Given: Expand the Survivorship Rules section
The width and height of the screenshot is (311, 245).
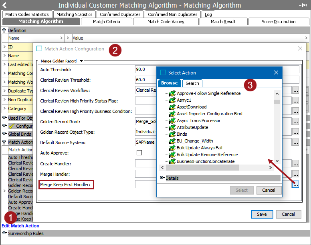Looking at the screenshot, I should pos(4,233).
